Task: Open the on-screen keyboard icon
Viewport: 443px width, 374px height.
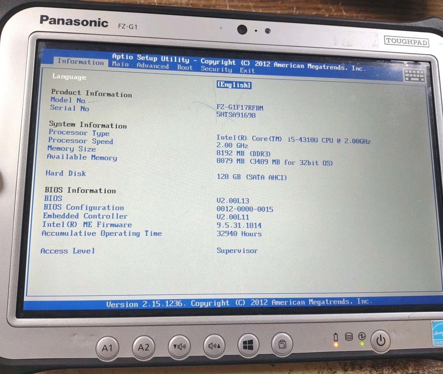Action: [414, 75]
